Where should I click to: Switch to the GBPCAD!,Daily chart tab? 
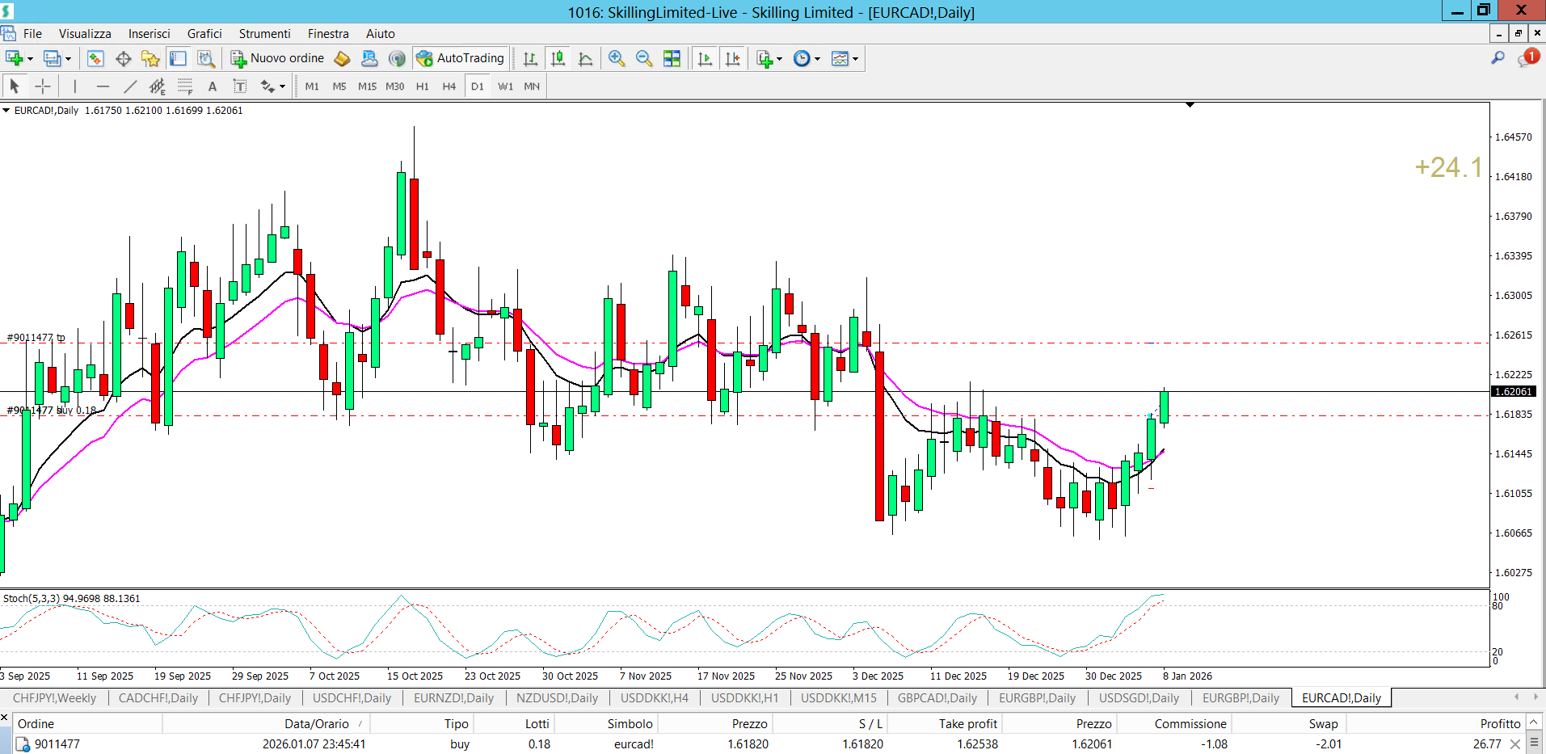(937, 697)
